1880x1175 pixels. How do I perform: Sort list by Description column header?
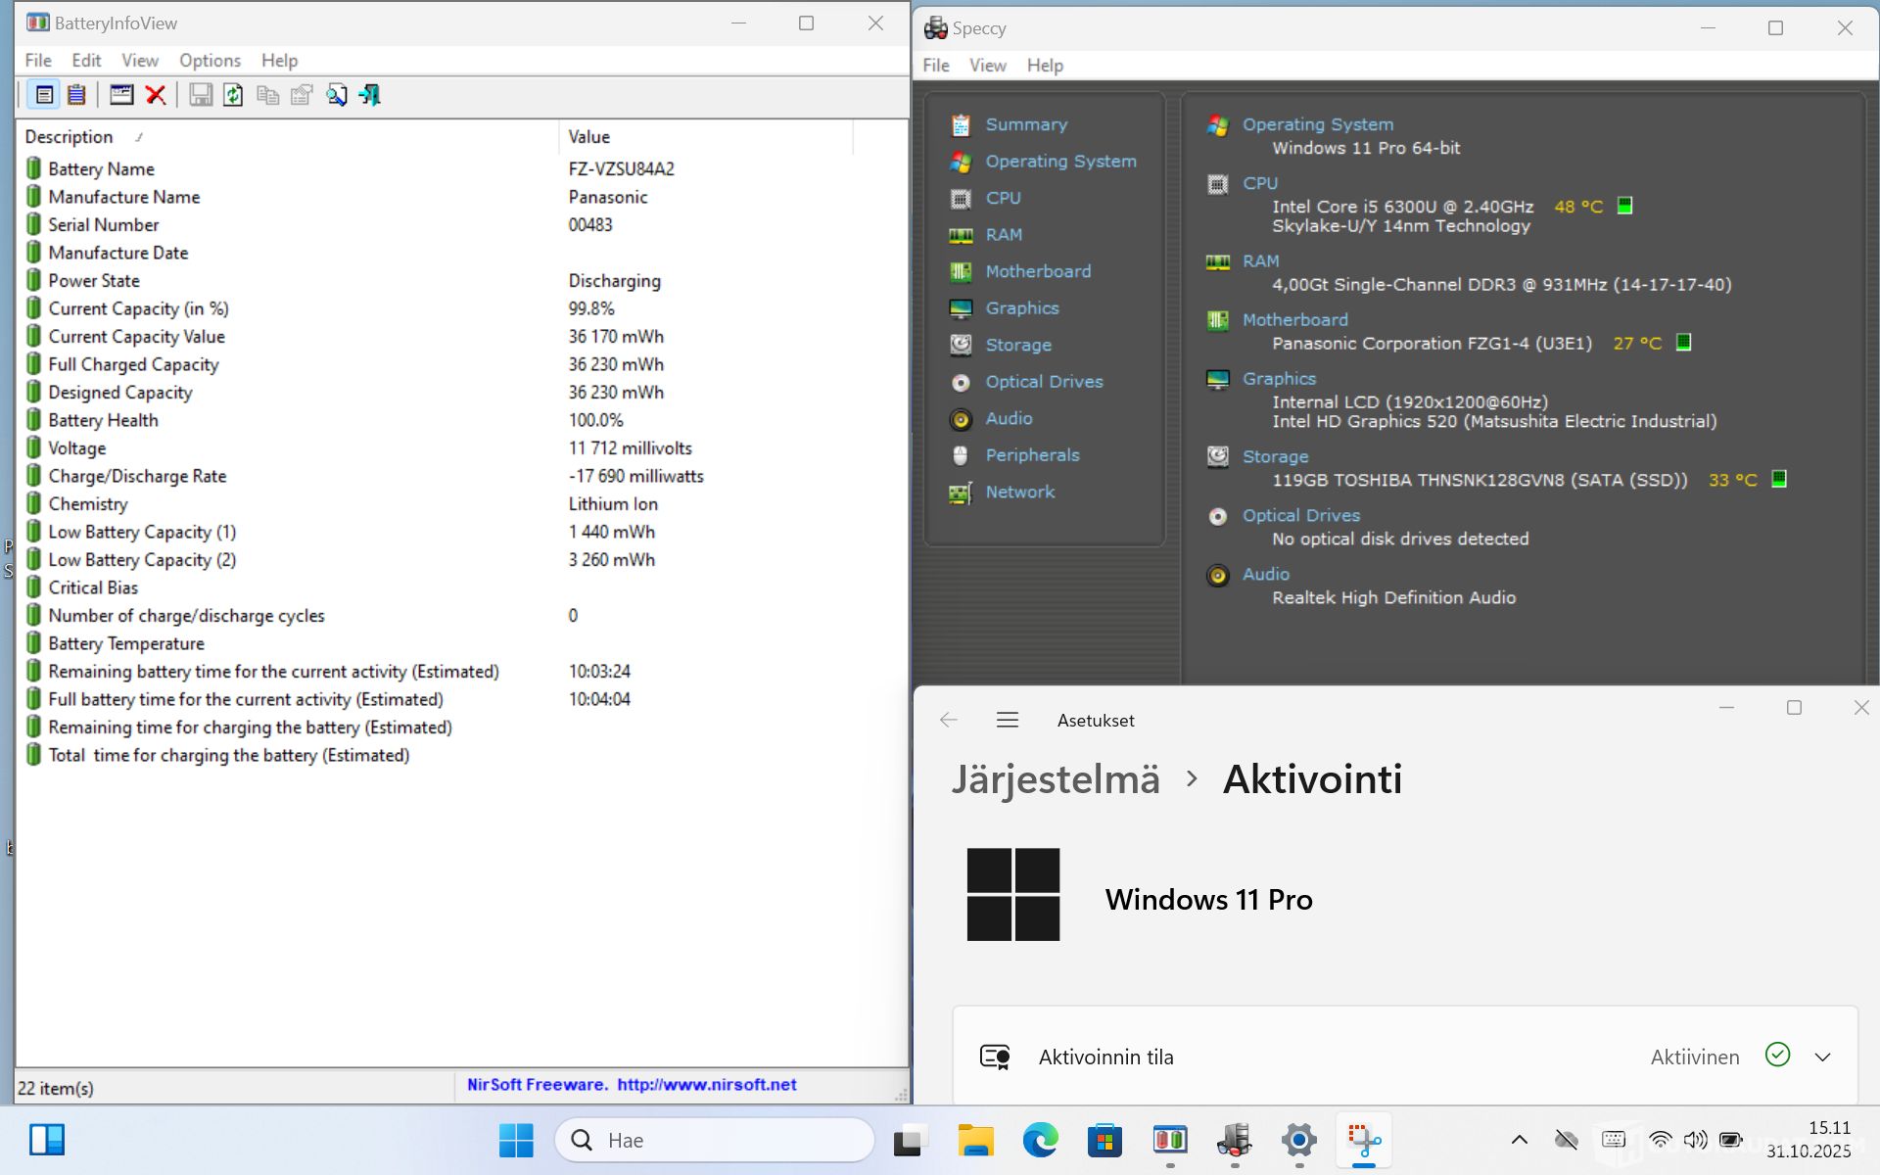[69, 137]
